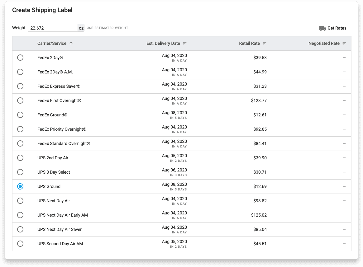Click the $39.53 retail rate
Image resolution: width=363 pixels, height=267 pixels.
260,58
